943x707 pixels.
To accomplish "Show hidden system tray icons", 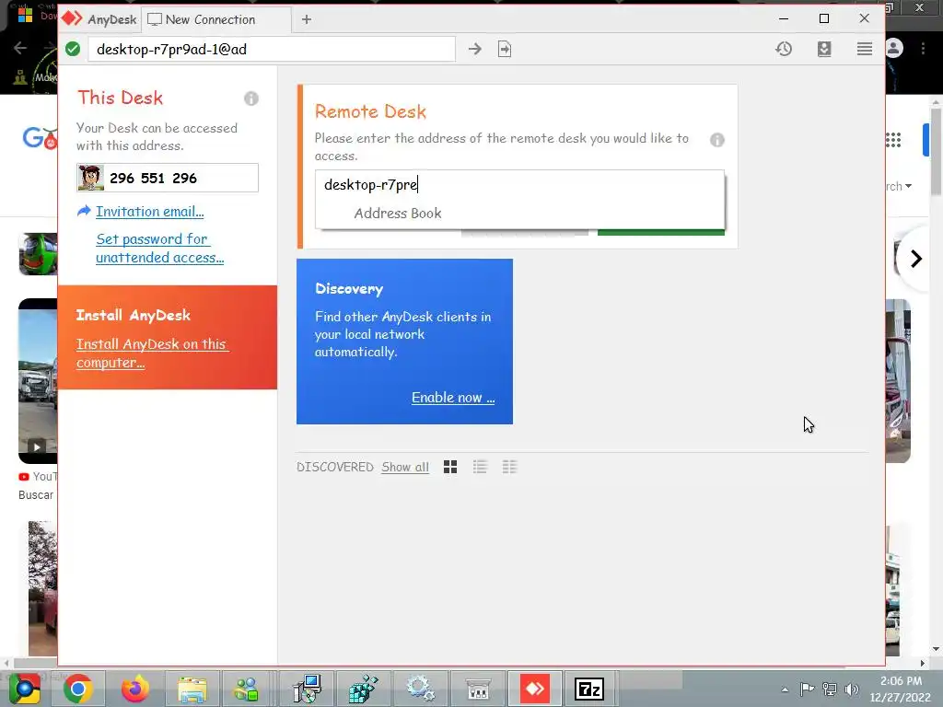I will 785,690.
